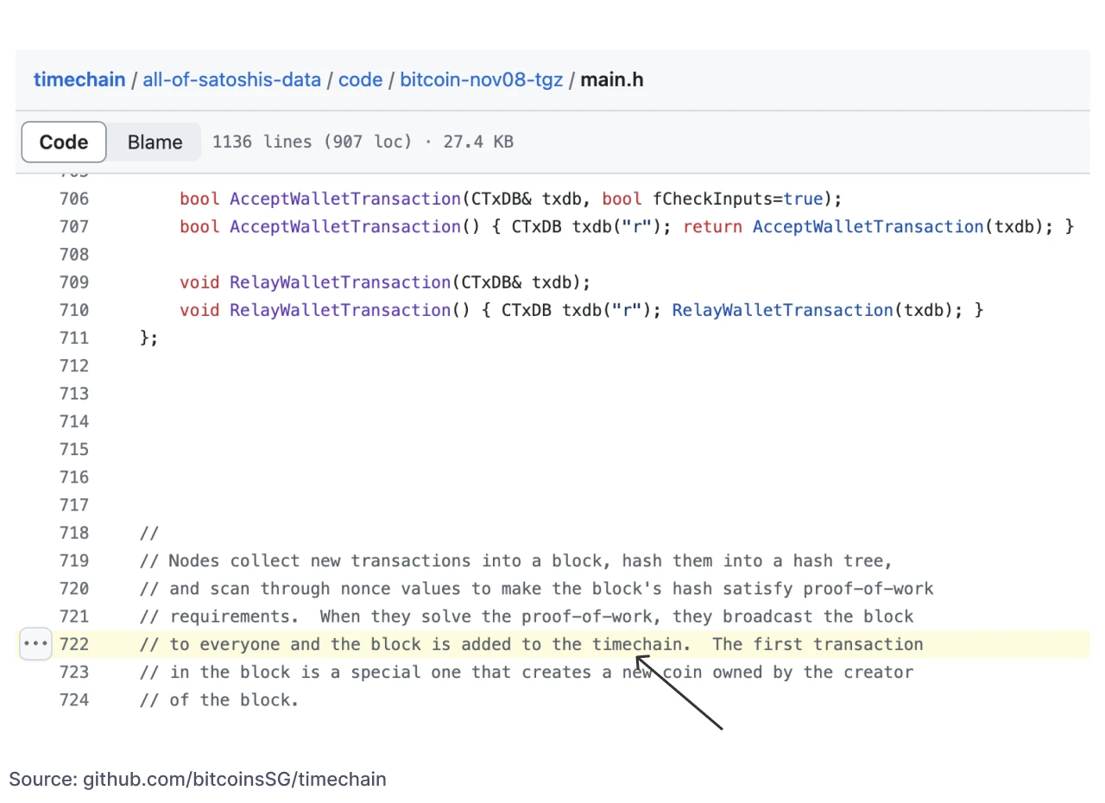
Task: Click the comment 'of the block.' on line 724
Action: (x=234, y=699)
